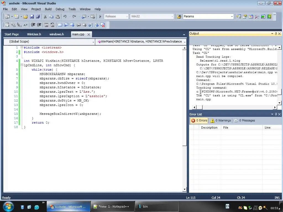Screen dimensions: 283x212
Task: Click the Display Word Completion icon
Action: (25, 25)
